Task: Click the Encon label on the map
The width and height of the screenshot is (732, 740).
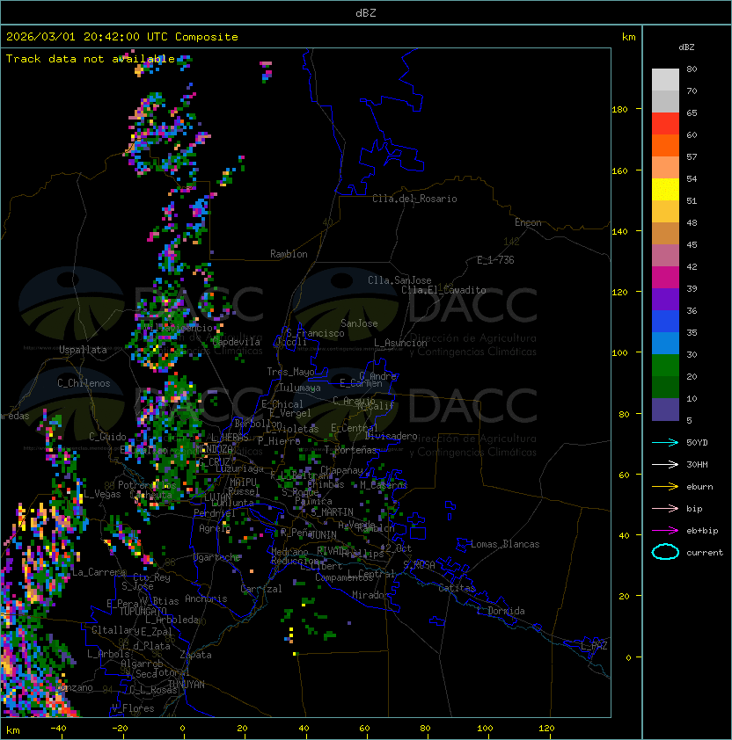Action: (x=528, y=222)
